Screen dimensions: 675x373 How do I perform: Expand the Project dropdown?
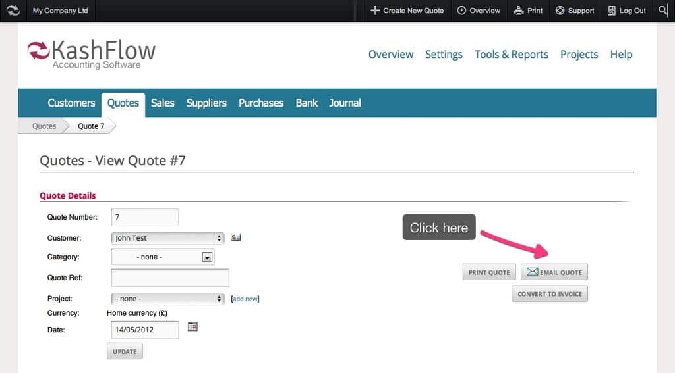[x=168, y=299]
